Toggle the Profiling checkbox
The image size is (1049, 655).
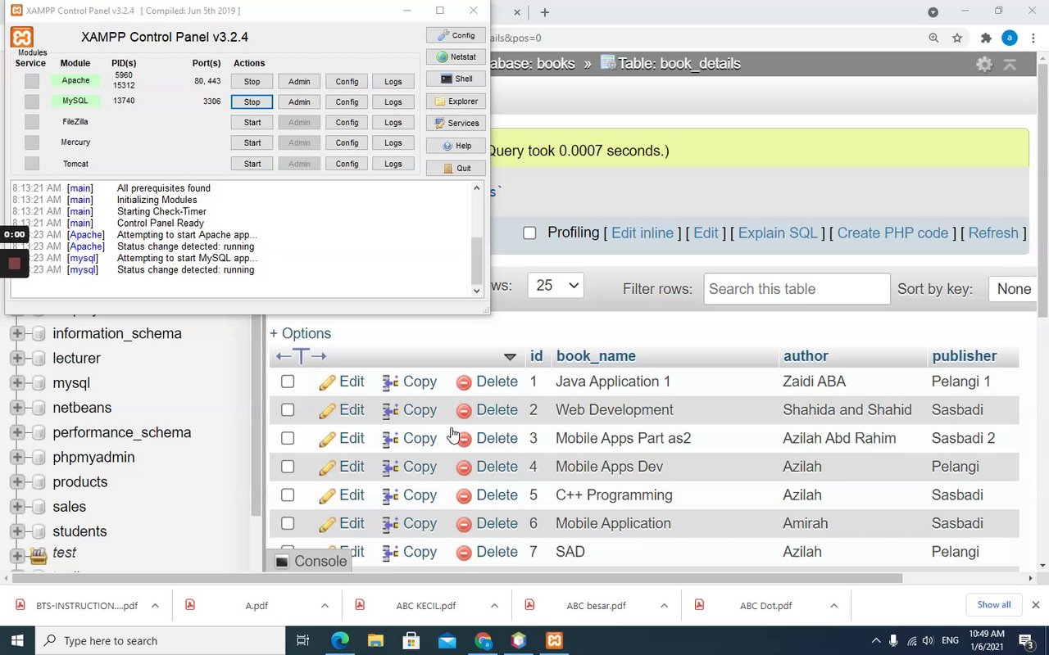tap(529, 233)
